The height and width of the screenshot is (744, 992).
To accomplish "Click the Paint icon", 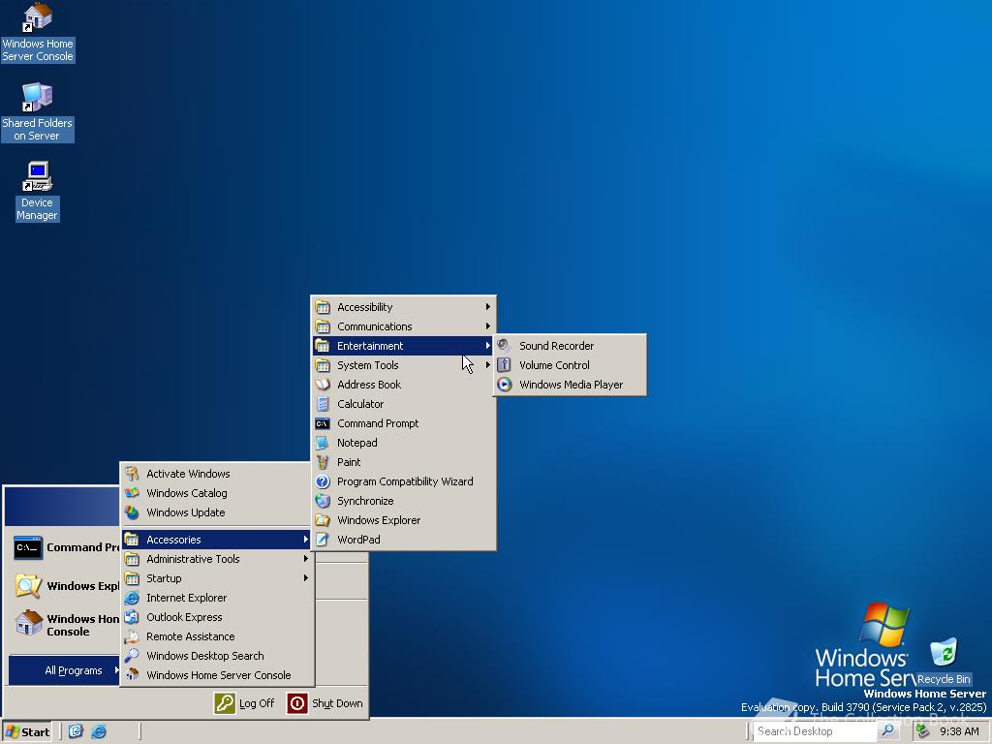I will click(323, 462).
